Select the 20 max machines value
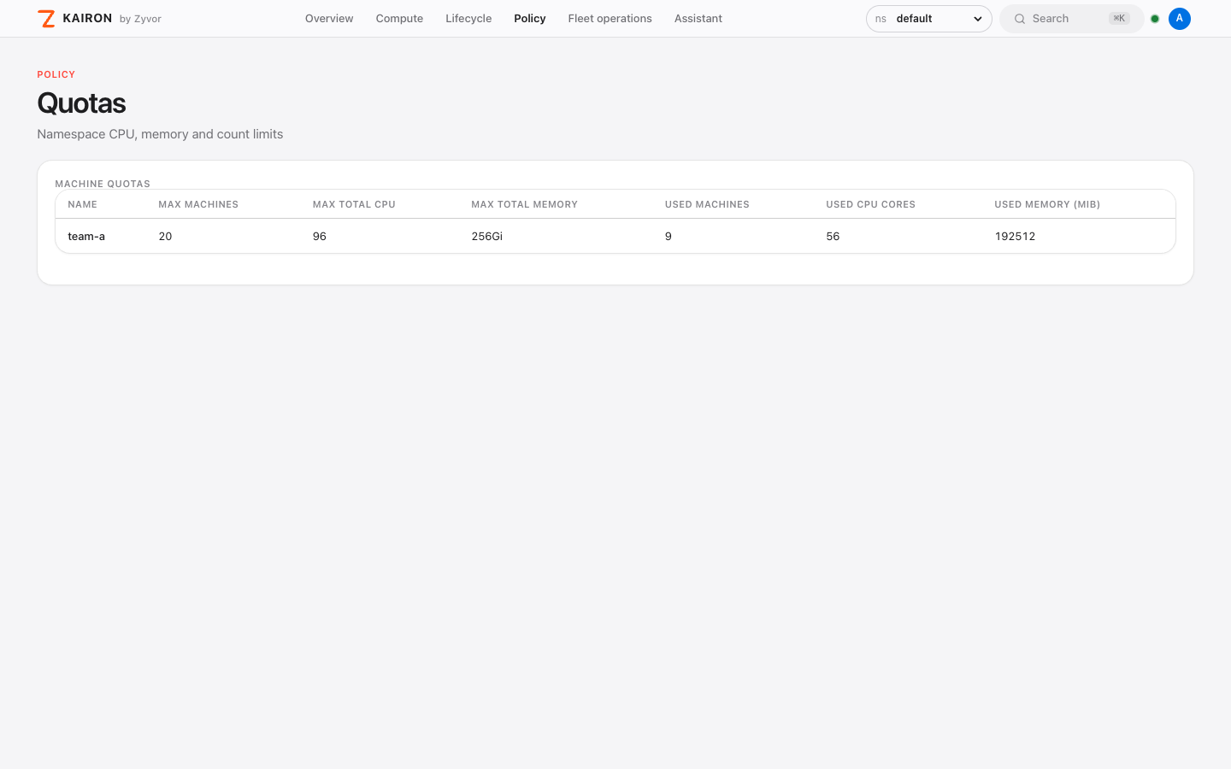This screenshot has height=769, width=1231. pyautogui.click(x=165, y=237)
